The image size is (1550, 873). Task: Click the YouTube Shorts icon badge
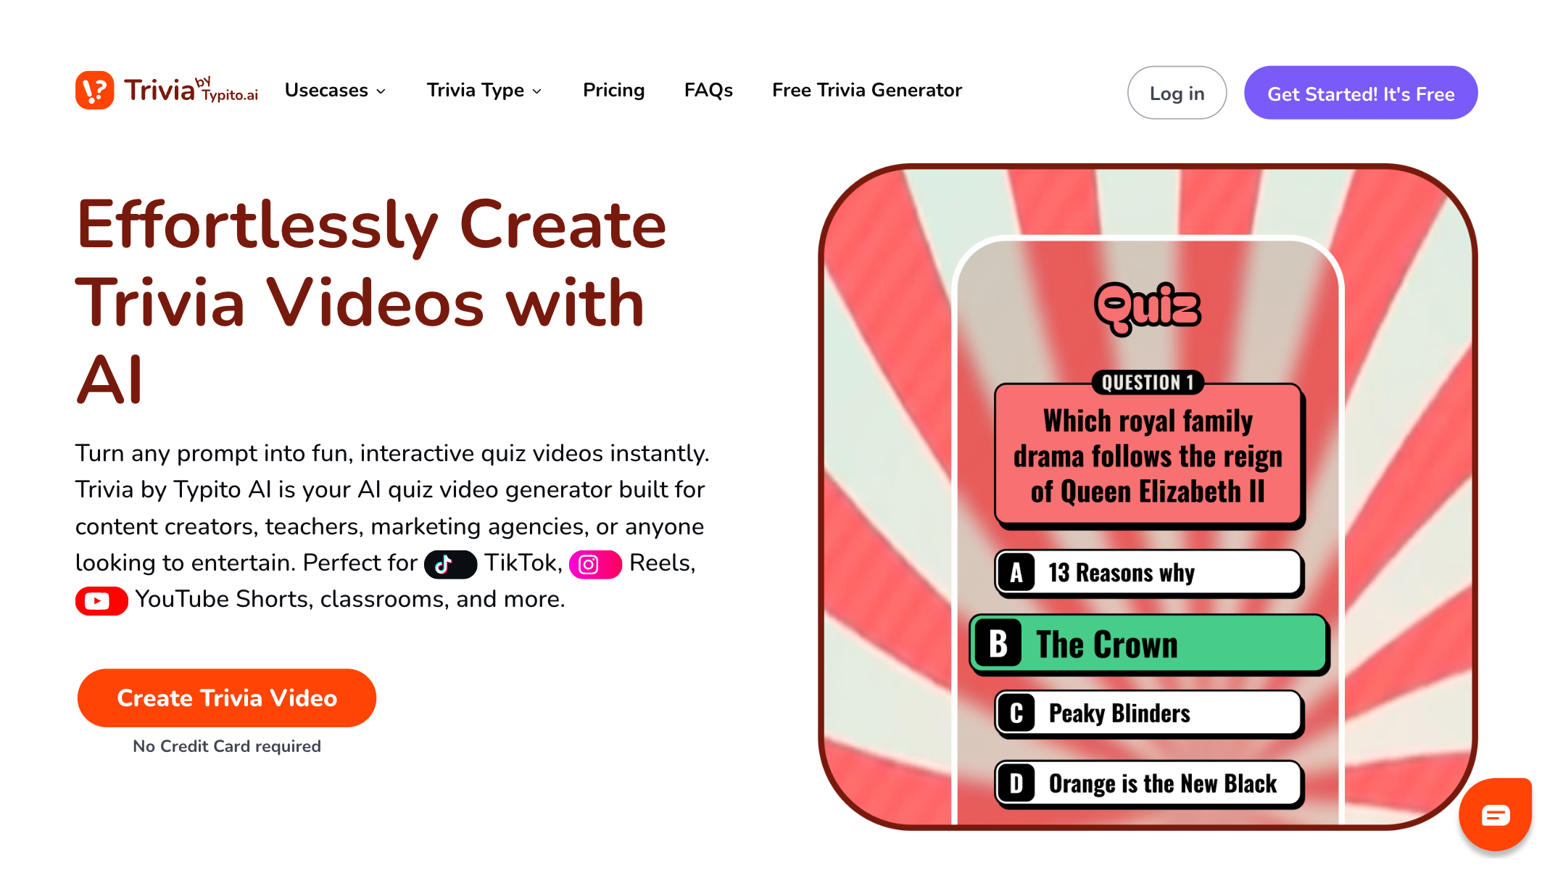(x=101, y=601)
